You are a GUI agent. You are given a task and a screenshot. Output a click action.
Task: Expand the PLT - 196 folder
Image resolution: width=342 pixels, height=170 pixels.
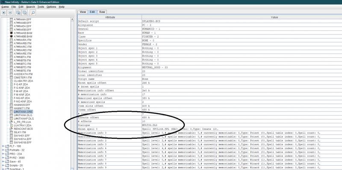(3, 146)
